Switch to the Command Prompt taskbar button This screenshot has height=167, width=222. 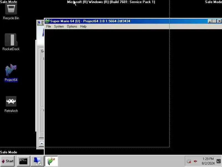coord(23,161)
